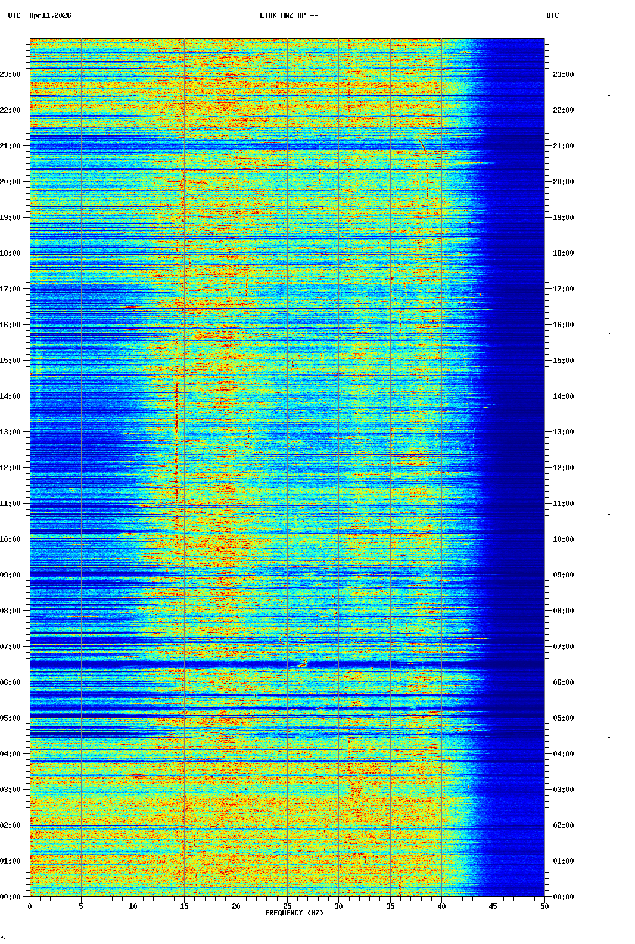Click the 50 Hz frequency axis label
This screenshot has height=944, width=635.
[544, 906]
